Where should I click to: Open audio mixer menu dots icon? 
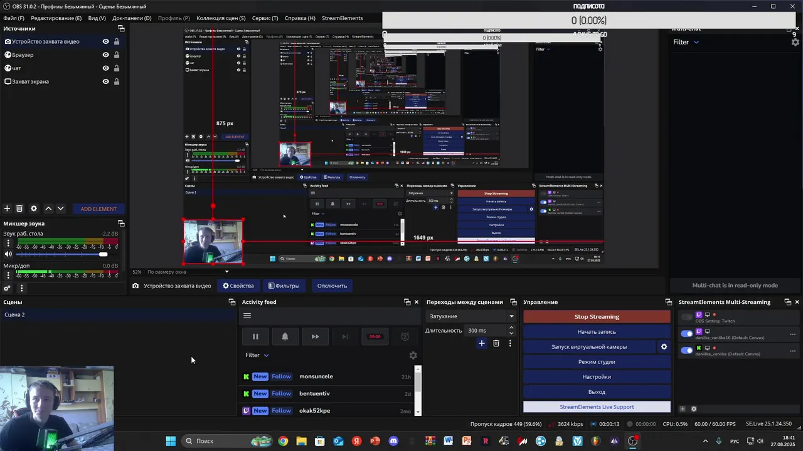(x=21, y=288)
